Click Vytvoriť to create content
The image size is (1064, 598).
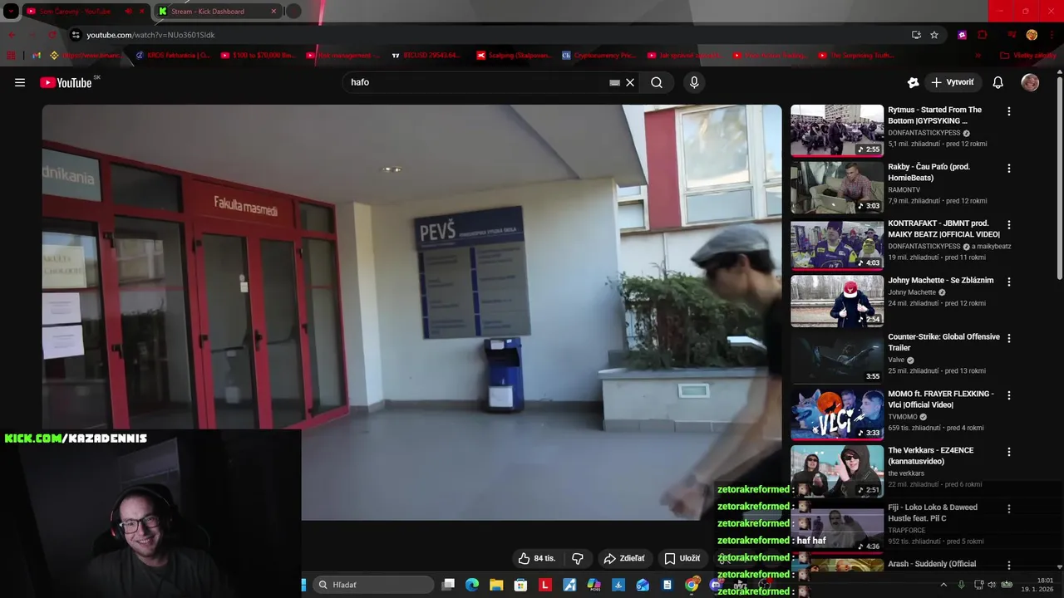(953, 82)
